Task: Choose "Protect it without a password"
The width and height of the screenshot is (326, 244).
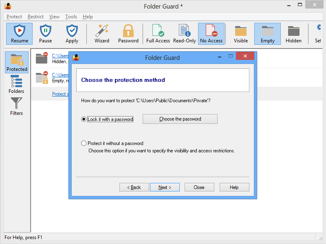Action: click(x=84, y=143)
